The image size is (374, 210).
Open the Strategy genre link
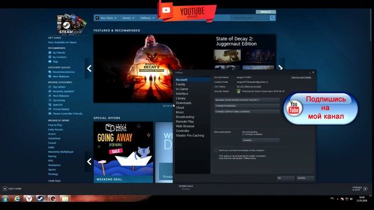(x=53, y=174)
